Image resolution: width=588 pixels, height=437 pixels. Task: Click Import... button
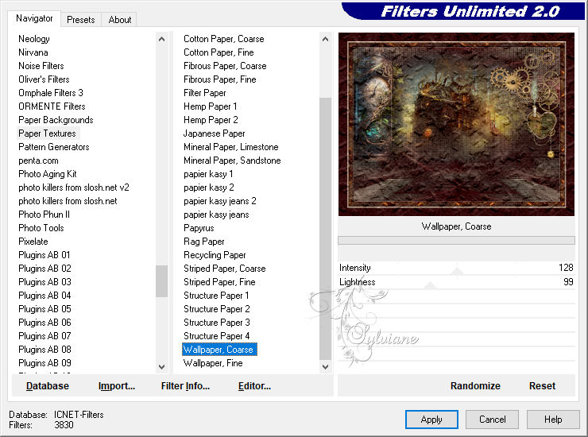click(117, 386)
